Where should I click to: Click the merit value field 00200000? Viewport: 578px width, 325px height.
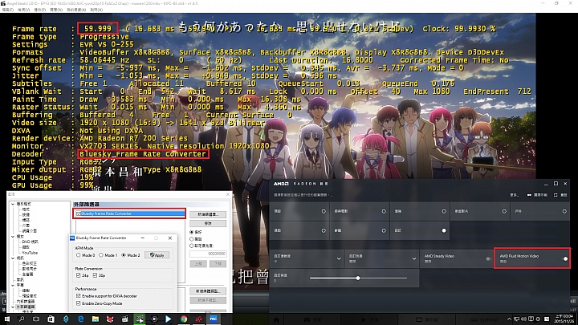(208, 254)
